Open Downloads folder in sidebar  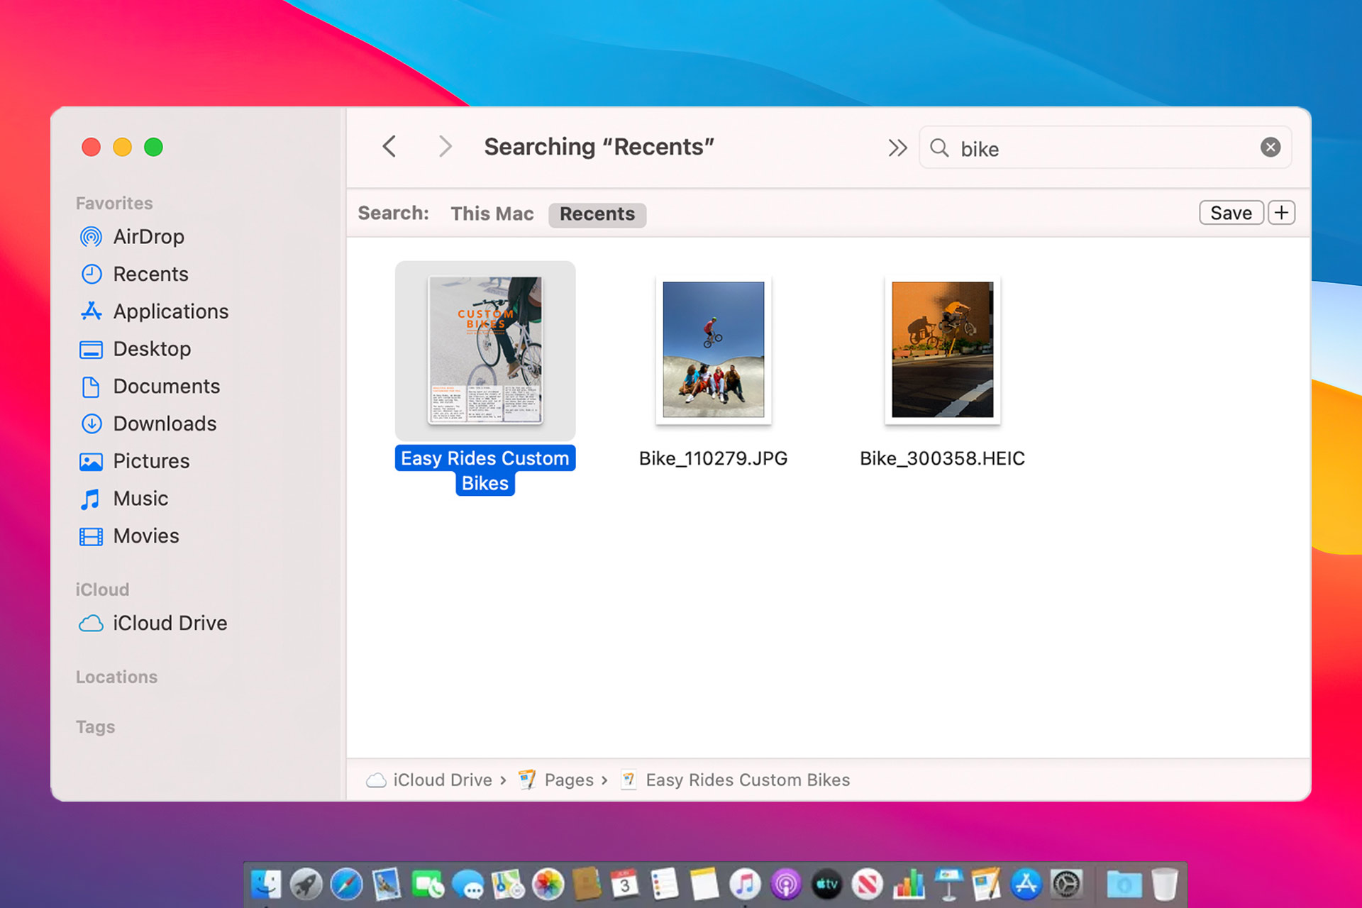pyautogui.click(x=165, y=423)
